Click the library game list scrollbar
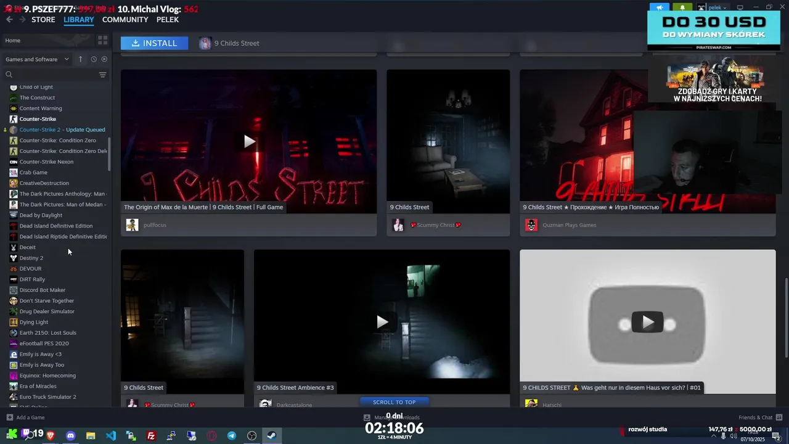Screen dimensions: 789x444 point(109,154)
